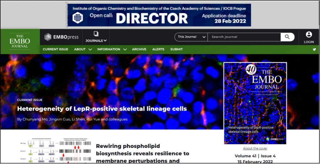Expand the Information menu chevron
320x164 pixels.
[x=125, y=49]
